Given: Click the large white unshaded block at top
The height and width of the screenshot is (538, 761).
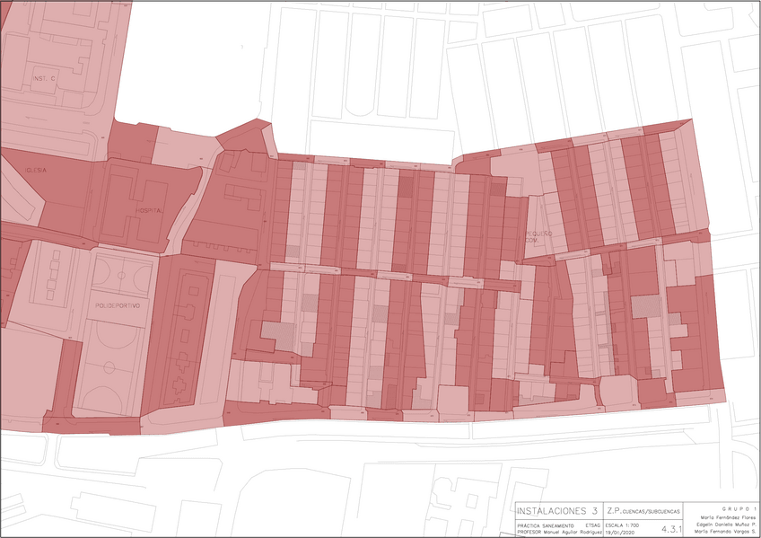Looking at the screenshot, I should (x=188, y=67).
